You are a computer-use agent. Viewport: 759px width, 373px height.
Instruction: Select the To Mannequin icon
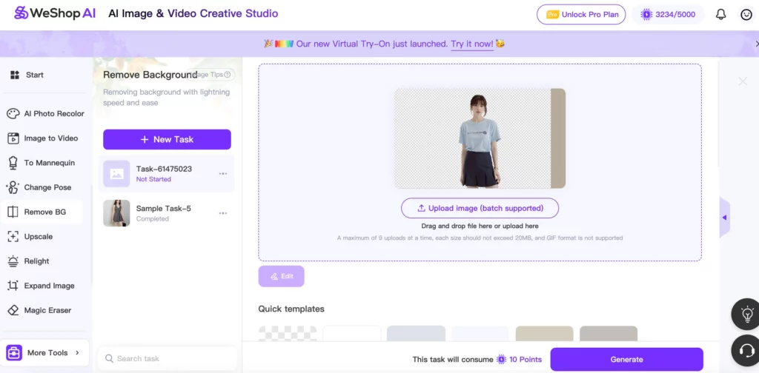pyautogui.click(x=13, y=163)
